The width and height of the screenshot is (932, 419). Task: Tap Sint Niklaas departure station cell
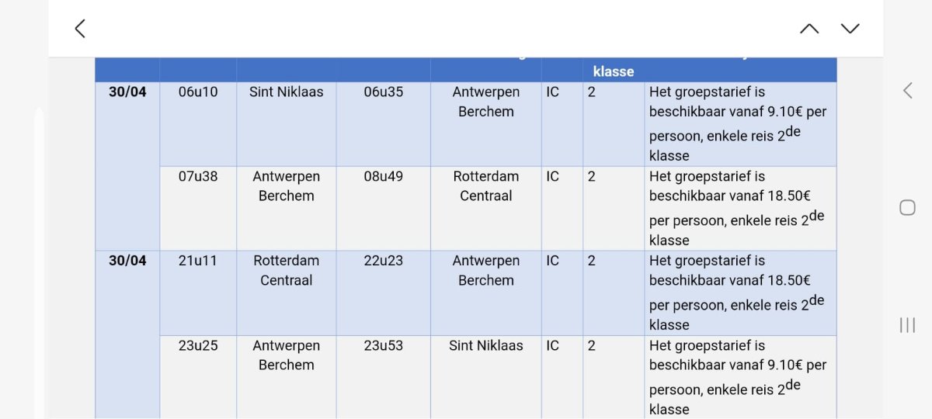pyautogui.click(x=287, y=92)
